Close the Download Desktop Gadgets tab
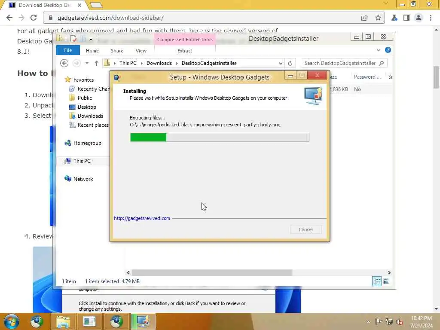The width and height of the screenshot is (440, 330). [79, 5]
